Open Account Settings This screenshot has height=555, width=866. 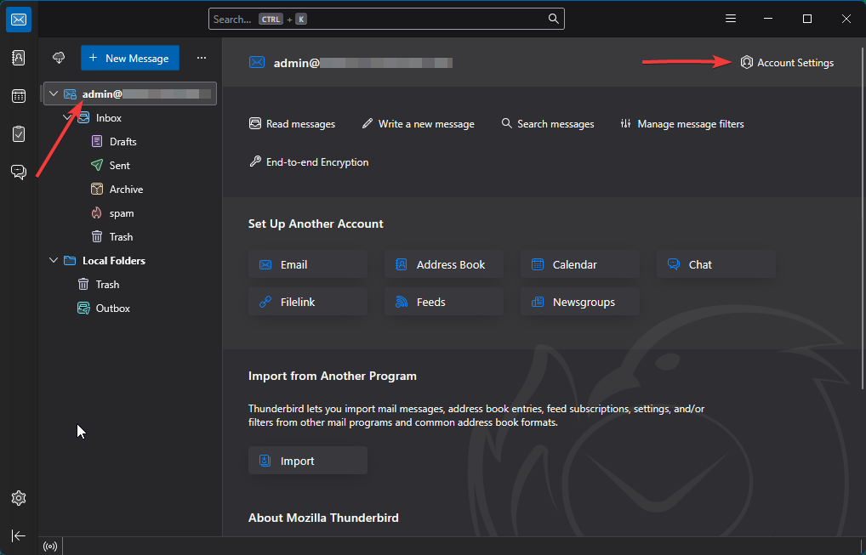point(787,62)
